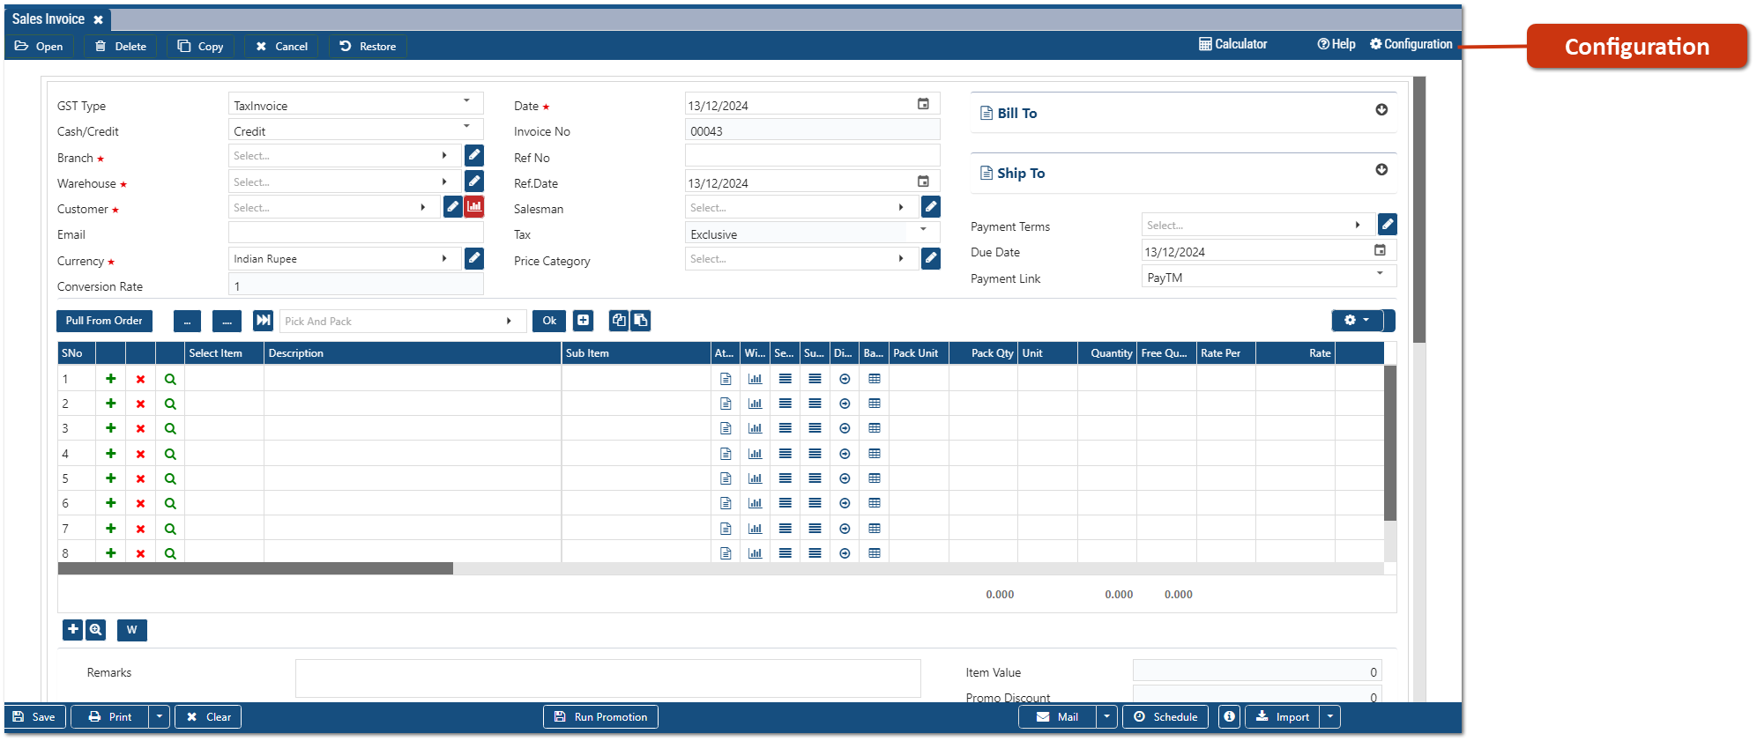This screenshot has width=1757, height=741.
Task: Click the W button below the grid
Action: [132, 630]
